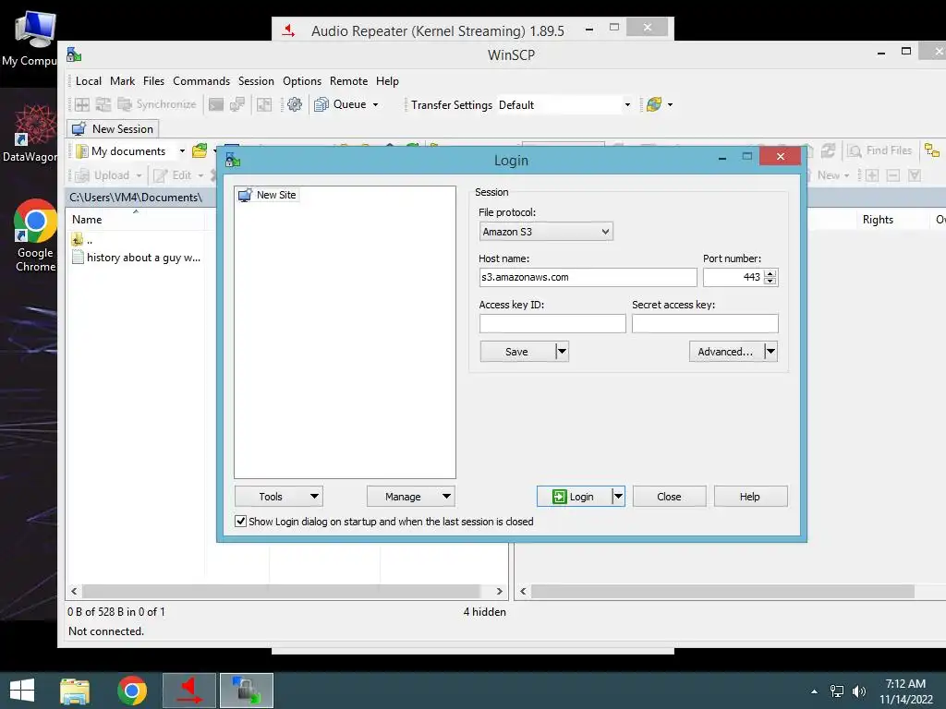This screenshot has width=946, height=709.
Task: Toggle 'Show Login dialog on startup' checkbox
Action: [x=241, y=521]
